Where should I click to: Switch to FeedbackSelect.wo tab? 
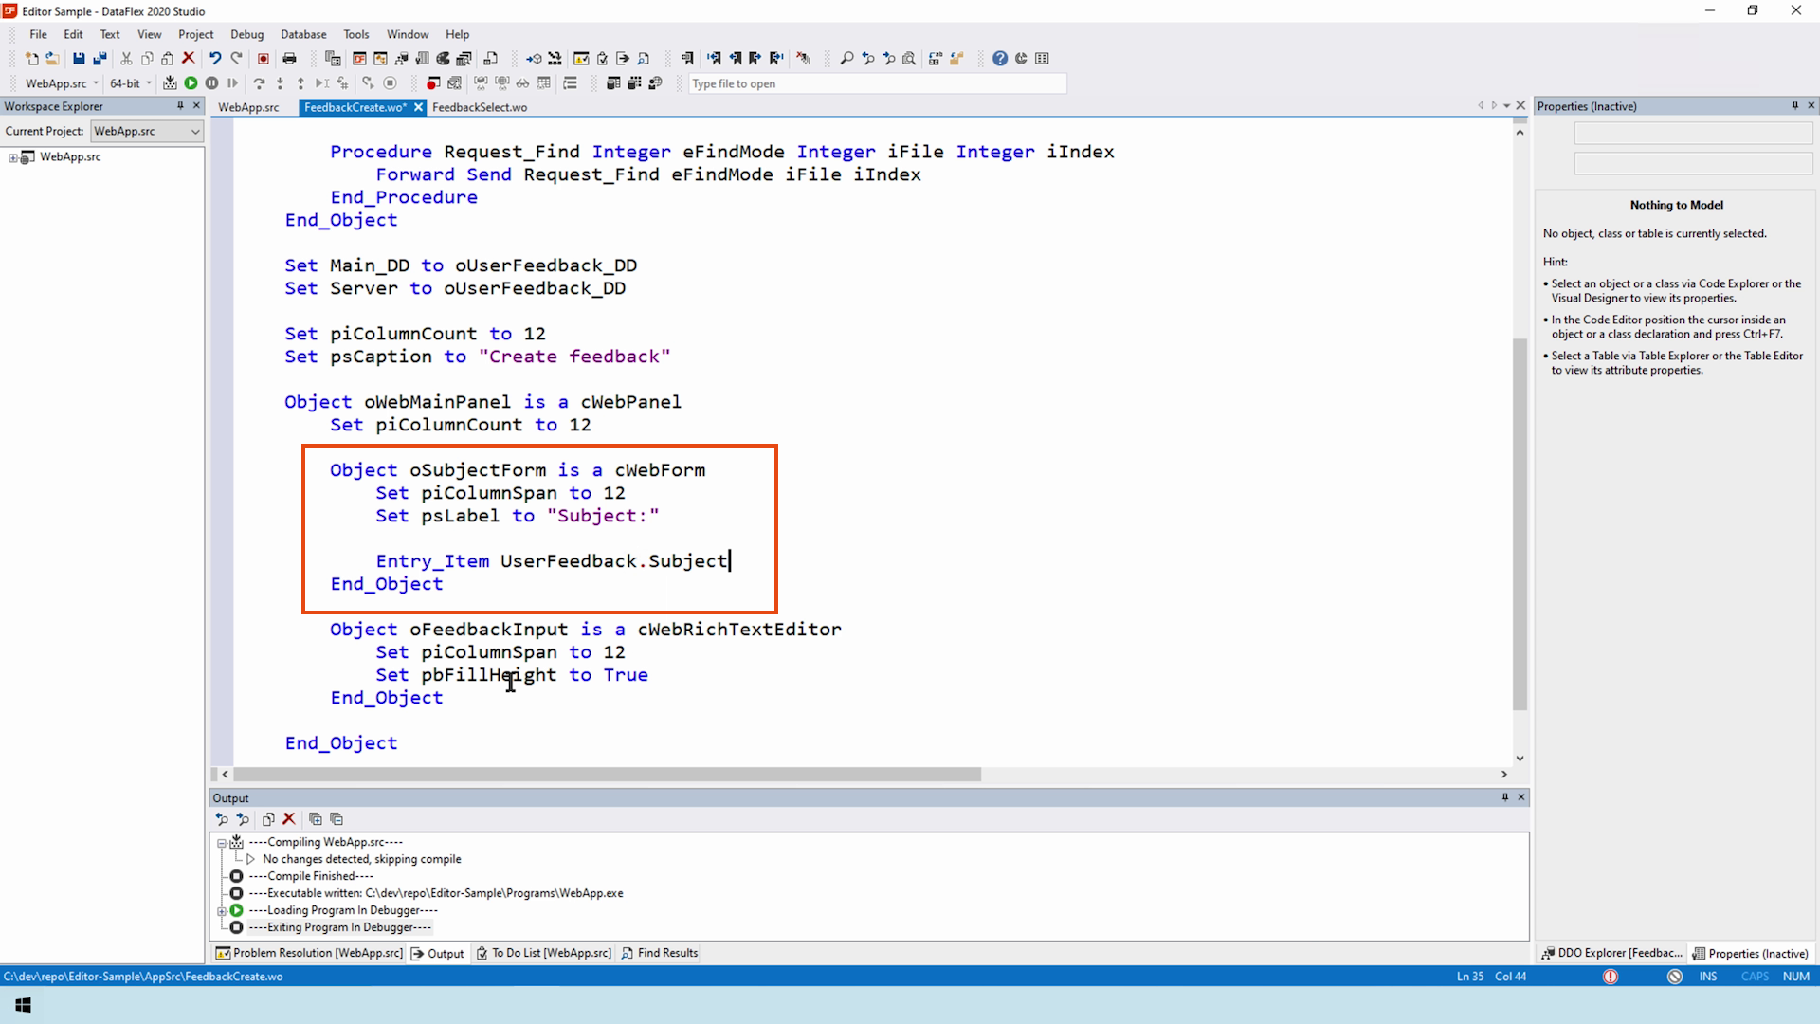point(480,107)
